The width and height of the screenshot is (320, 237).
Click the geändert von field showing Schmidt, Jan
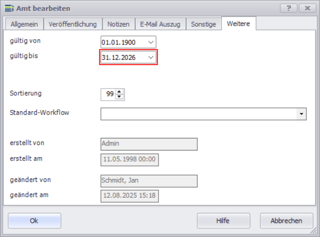pos(149,180)
